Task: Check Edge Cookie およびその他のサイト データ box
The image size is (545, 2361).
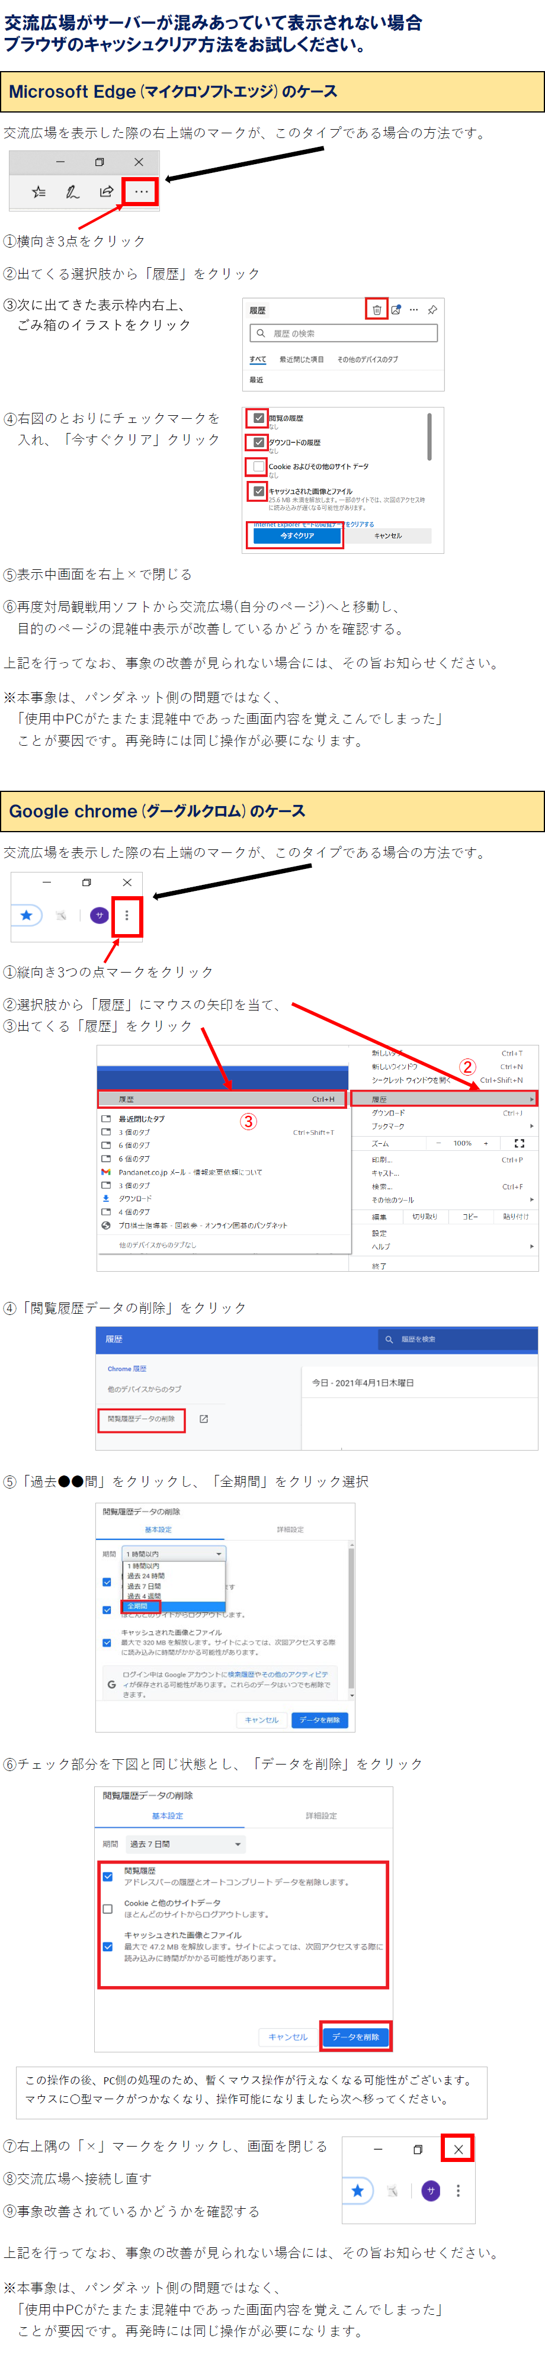Action: [258, 467]
